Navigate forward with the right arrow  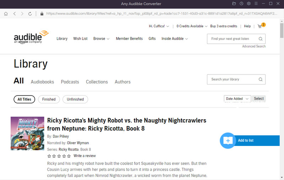pyautogui.click(x=22, y=14)
